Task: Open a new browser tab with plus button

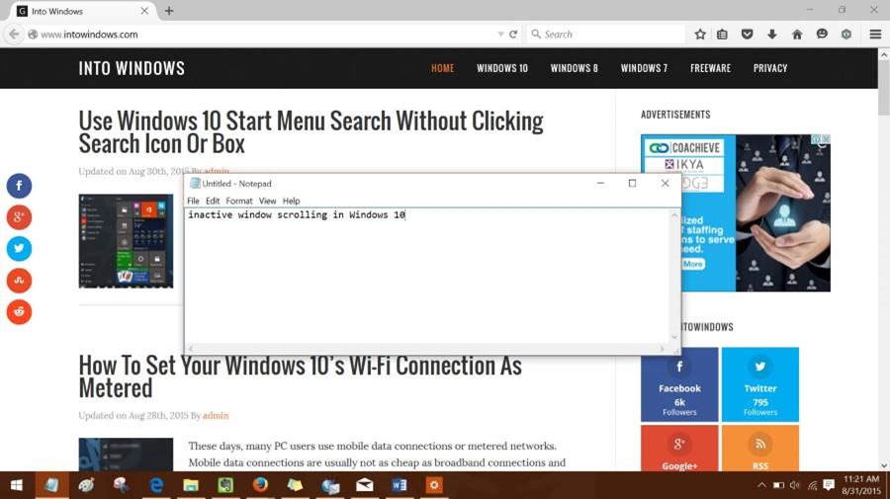Action: 169,11
